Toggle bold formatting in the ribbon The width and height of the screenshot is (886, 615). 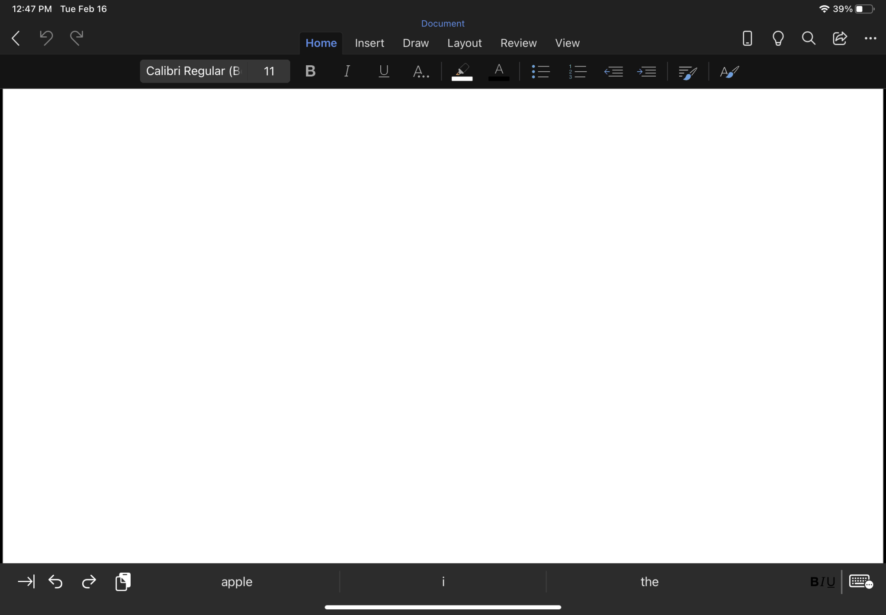pyautogui.click(x=310, y=71)
